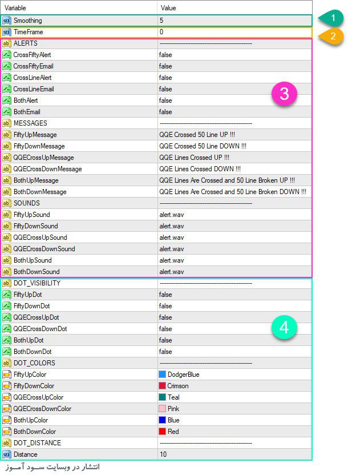Toggle the BothAlert false value

(x=165, y=100)
